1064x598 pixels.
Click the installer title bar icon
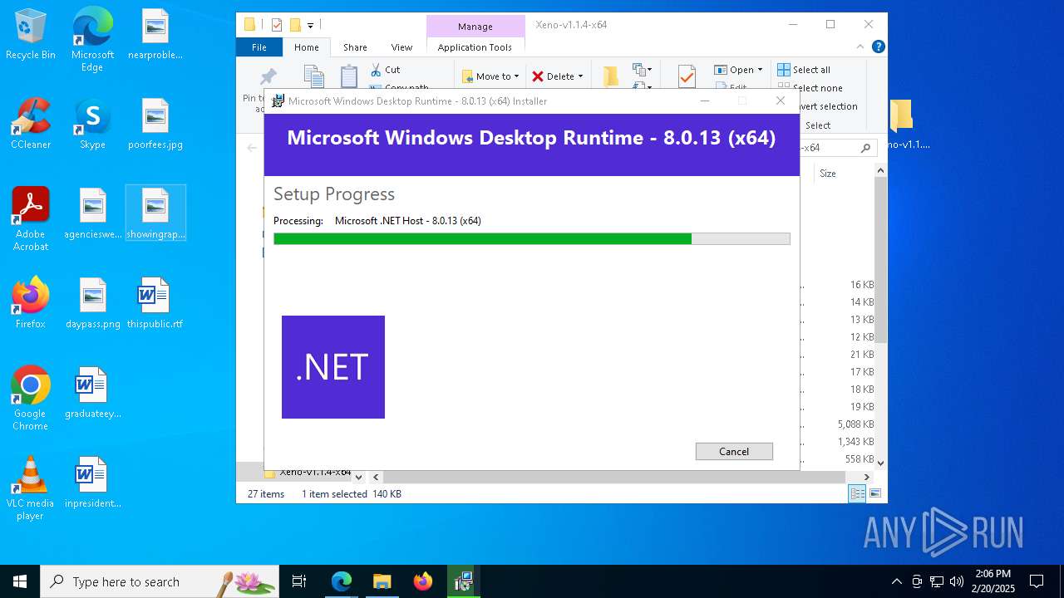click(x=278, y=101)
